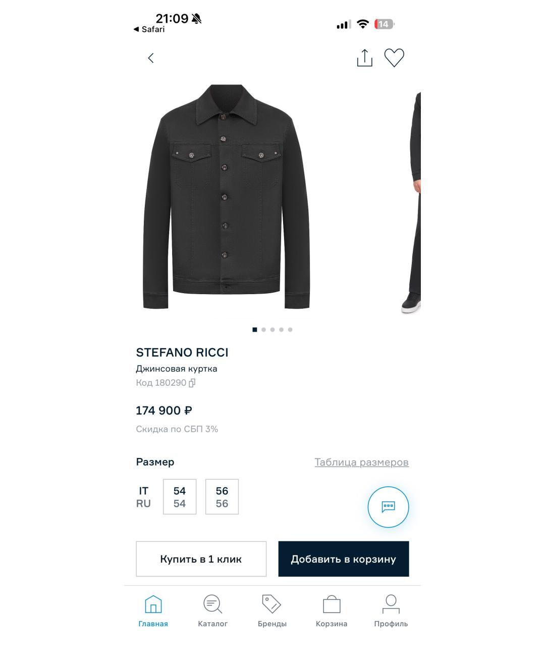
Task: Jump to second image carousel dot
Action: click(x=263, y=330)
